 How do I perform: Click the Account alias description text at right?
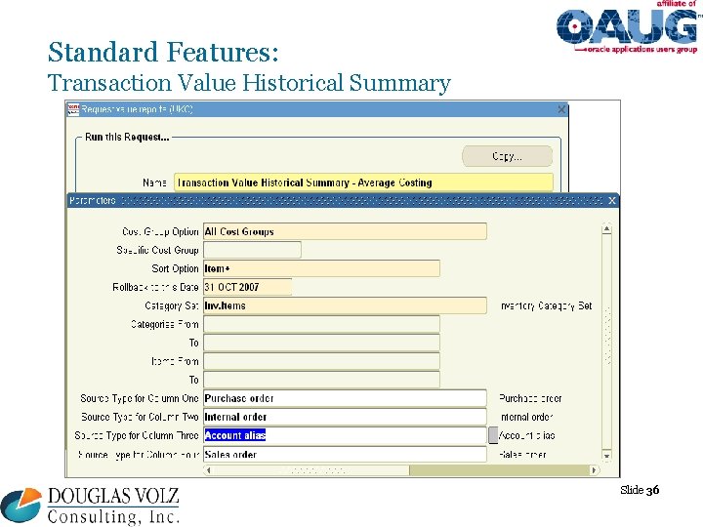527,435
